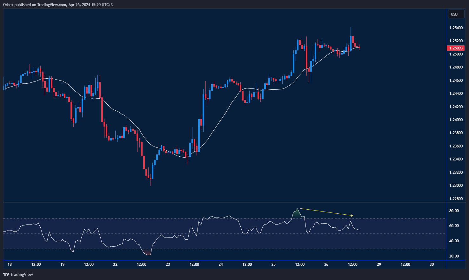
Task: Click the 12:00 label beneath April 26
Action: 352,264
